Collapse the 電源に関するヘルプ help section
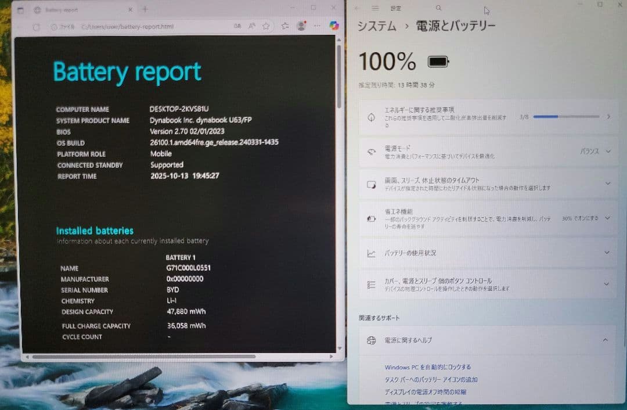627x410 pixels. point(606,340)
